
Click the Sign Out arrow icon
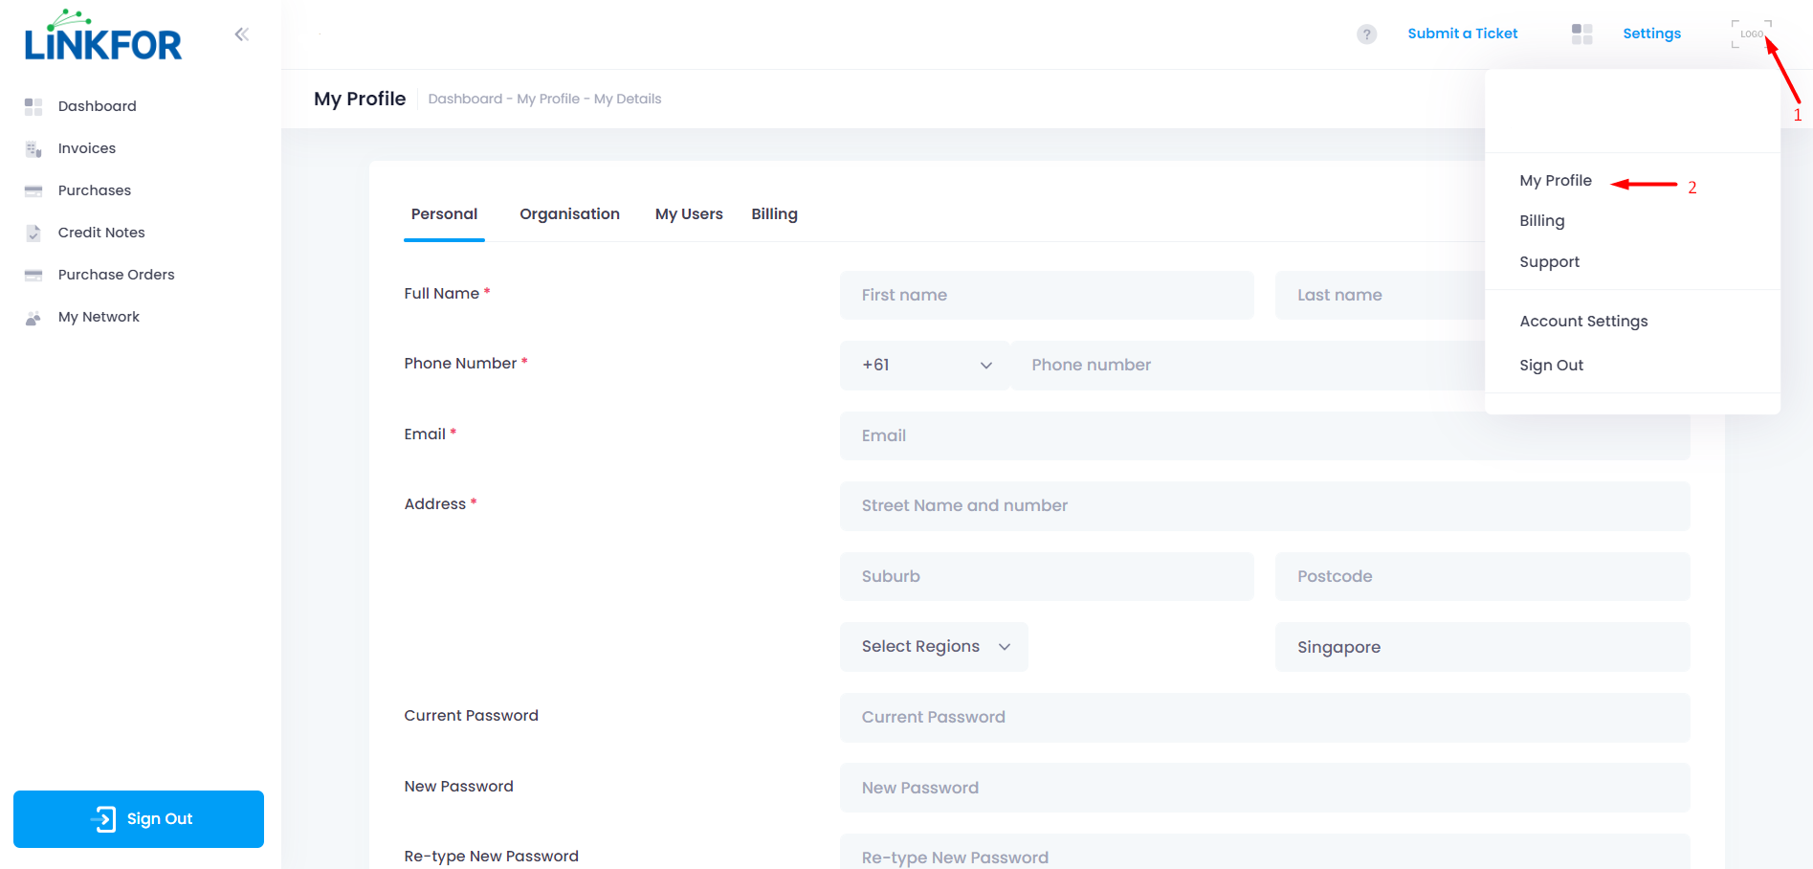pyautogui.click(x=103, y=819)
